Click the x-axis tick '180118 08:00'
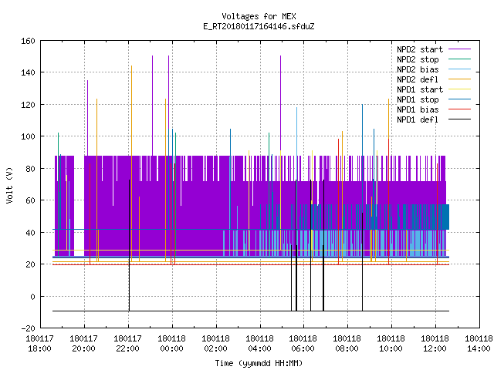This screenshot has height=370, width=494. (x=347, y=344)
